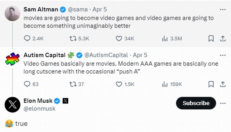Open the @elonmusk profile handle
Image resolution: width=231 pixels, height=132 pixels.
(39, 109)
